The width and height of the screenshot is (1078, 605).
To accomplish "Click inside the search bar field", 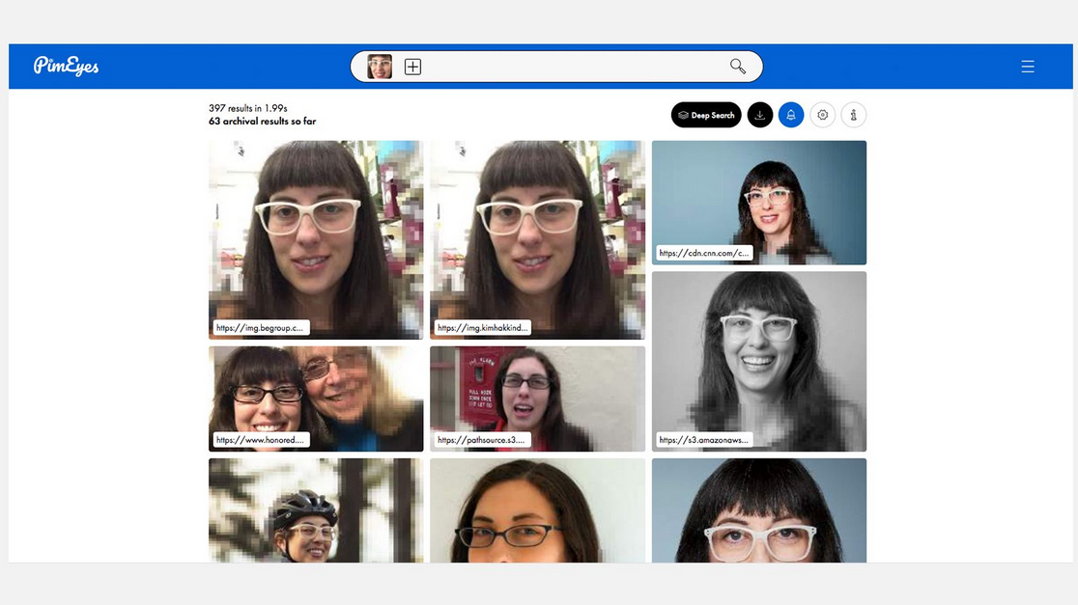I will [x=570, y=67].
